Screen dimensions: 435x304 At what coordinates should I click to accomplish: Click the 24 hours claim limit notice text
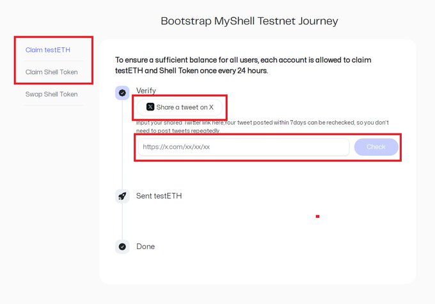[243, 65]
